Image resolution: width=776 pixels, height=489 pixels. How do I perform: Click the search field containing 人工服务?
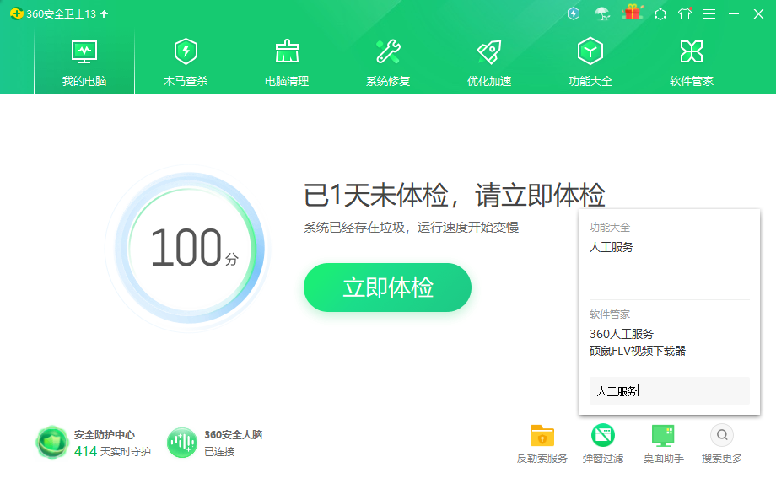click(x=669, y=391)
